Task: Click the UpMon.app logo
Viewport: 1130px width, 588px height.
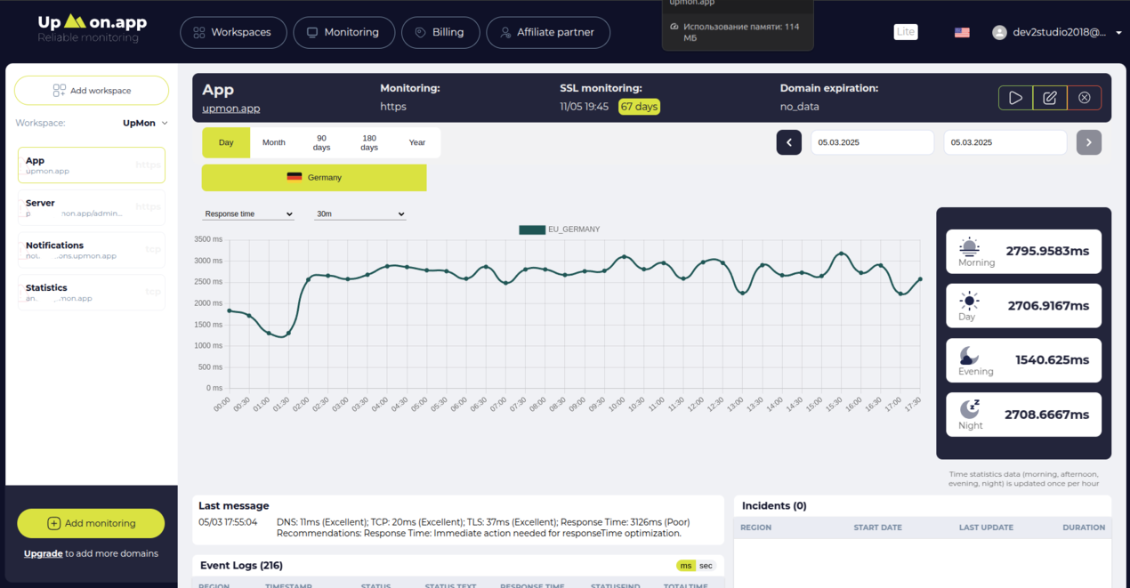Action: click(93, 28)
